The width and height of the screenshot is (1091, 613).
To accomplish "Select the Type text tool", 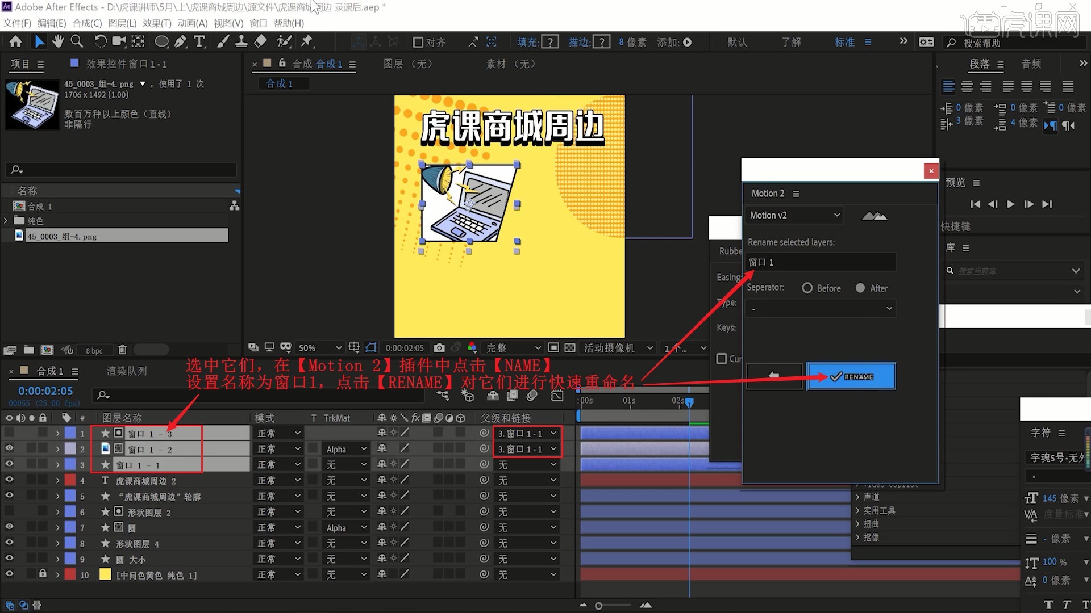I will tap(199, 41).
